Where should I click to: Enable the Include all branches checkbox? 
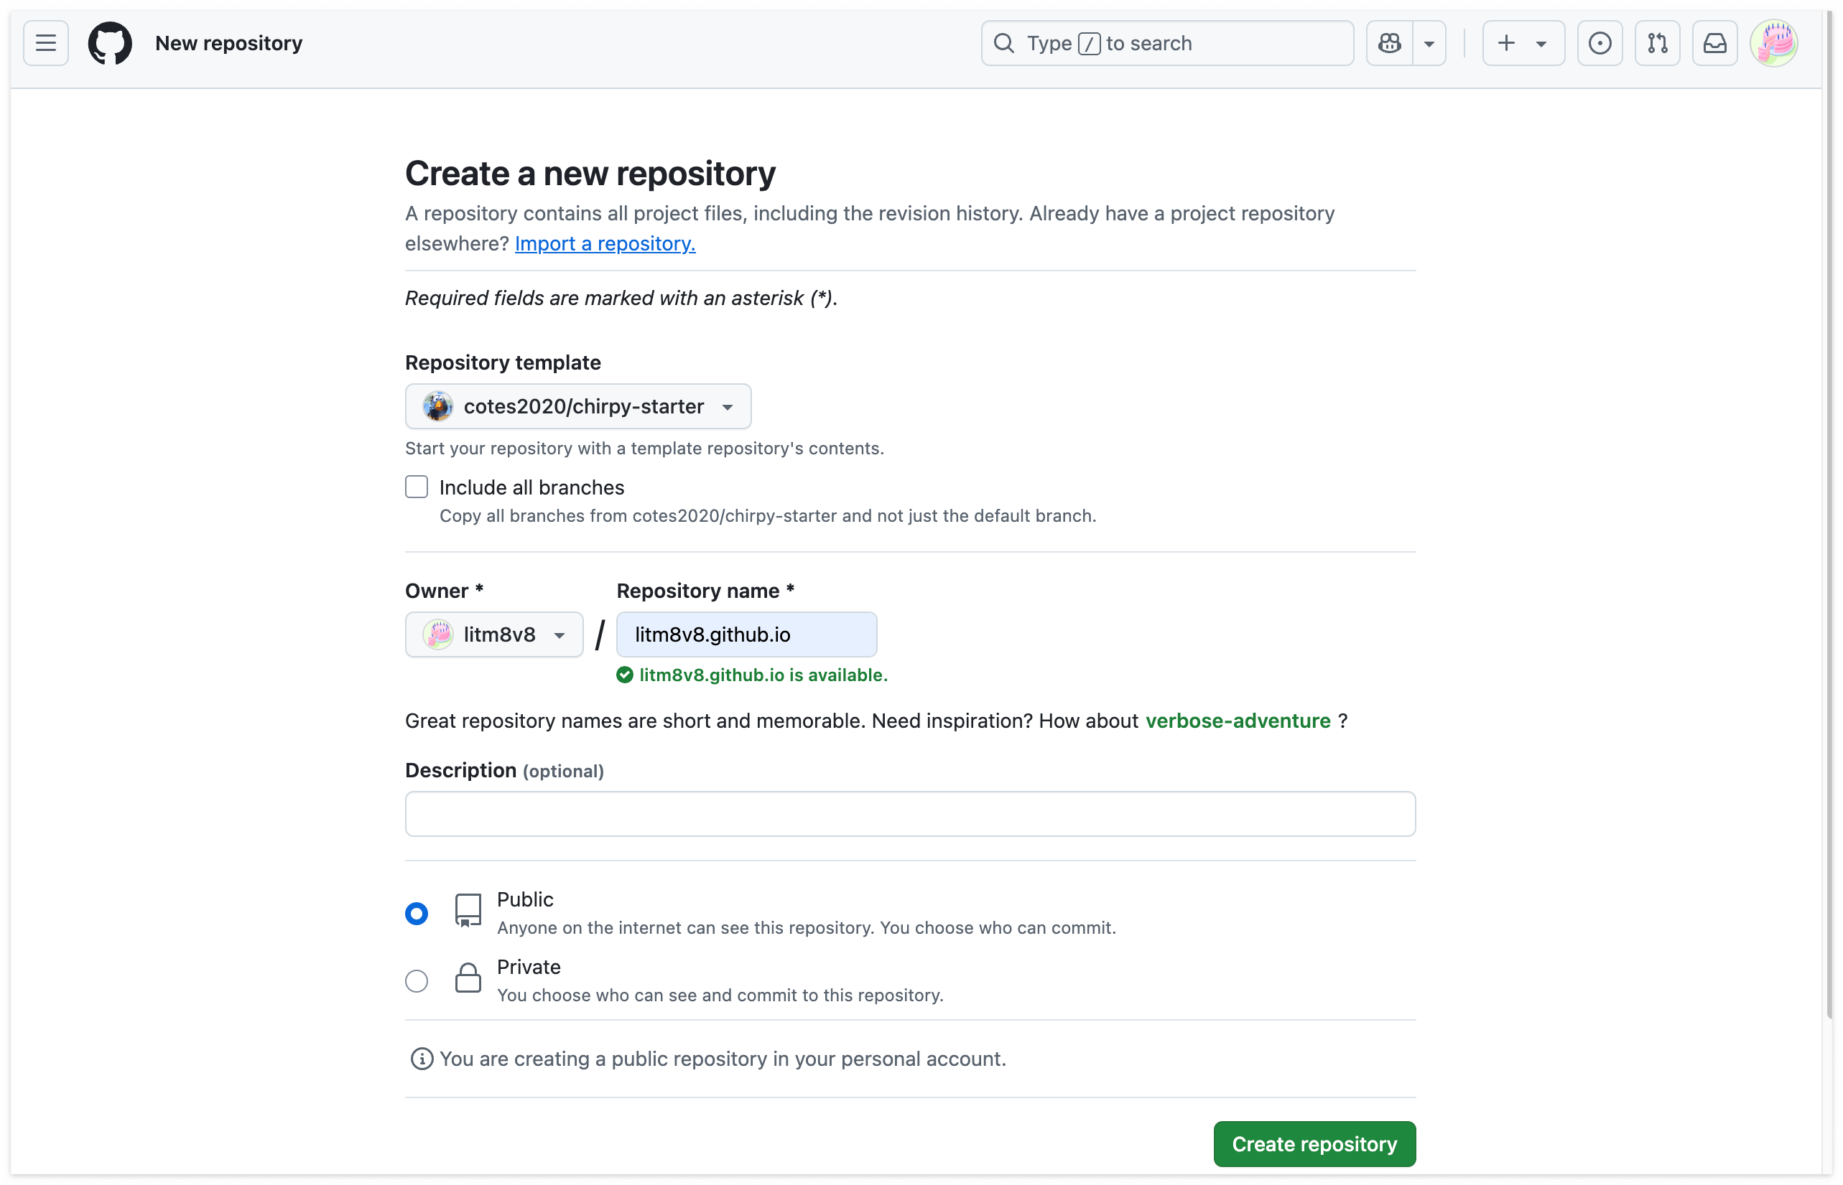coord(417,487)
